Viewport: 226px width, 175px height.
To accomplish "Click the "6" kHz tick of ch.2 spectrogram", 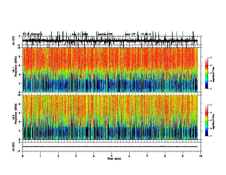I will click(20, 113).
